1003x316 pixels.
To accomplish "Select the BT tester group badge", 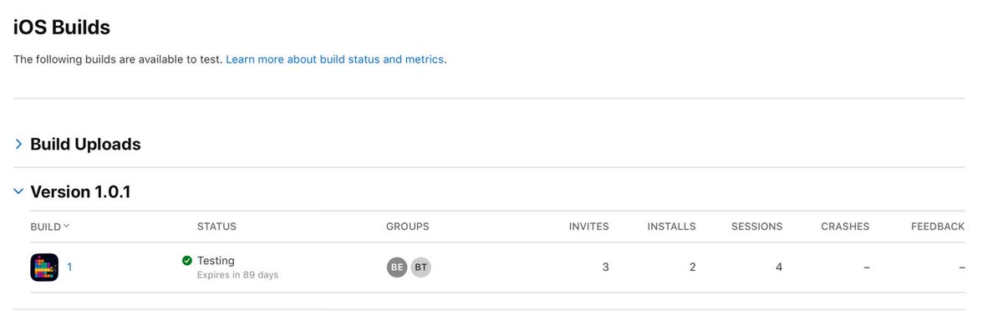I will pyautogui.click(x=421, y=268).
